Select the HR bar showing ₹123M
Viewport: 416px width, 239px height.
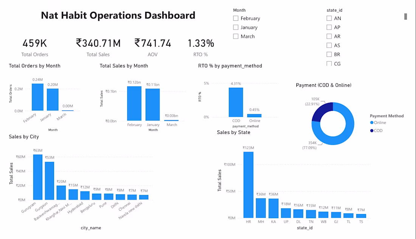pos(248,185)
